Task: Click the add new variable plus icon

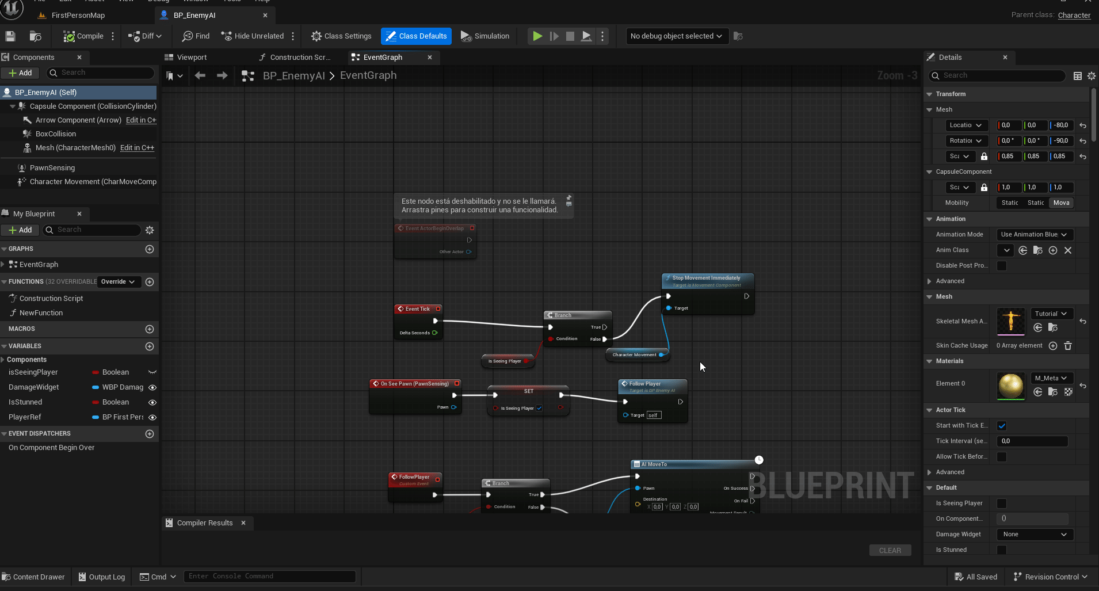Action: [150, 346]
